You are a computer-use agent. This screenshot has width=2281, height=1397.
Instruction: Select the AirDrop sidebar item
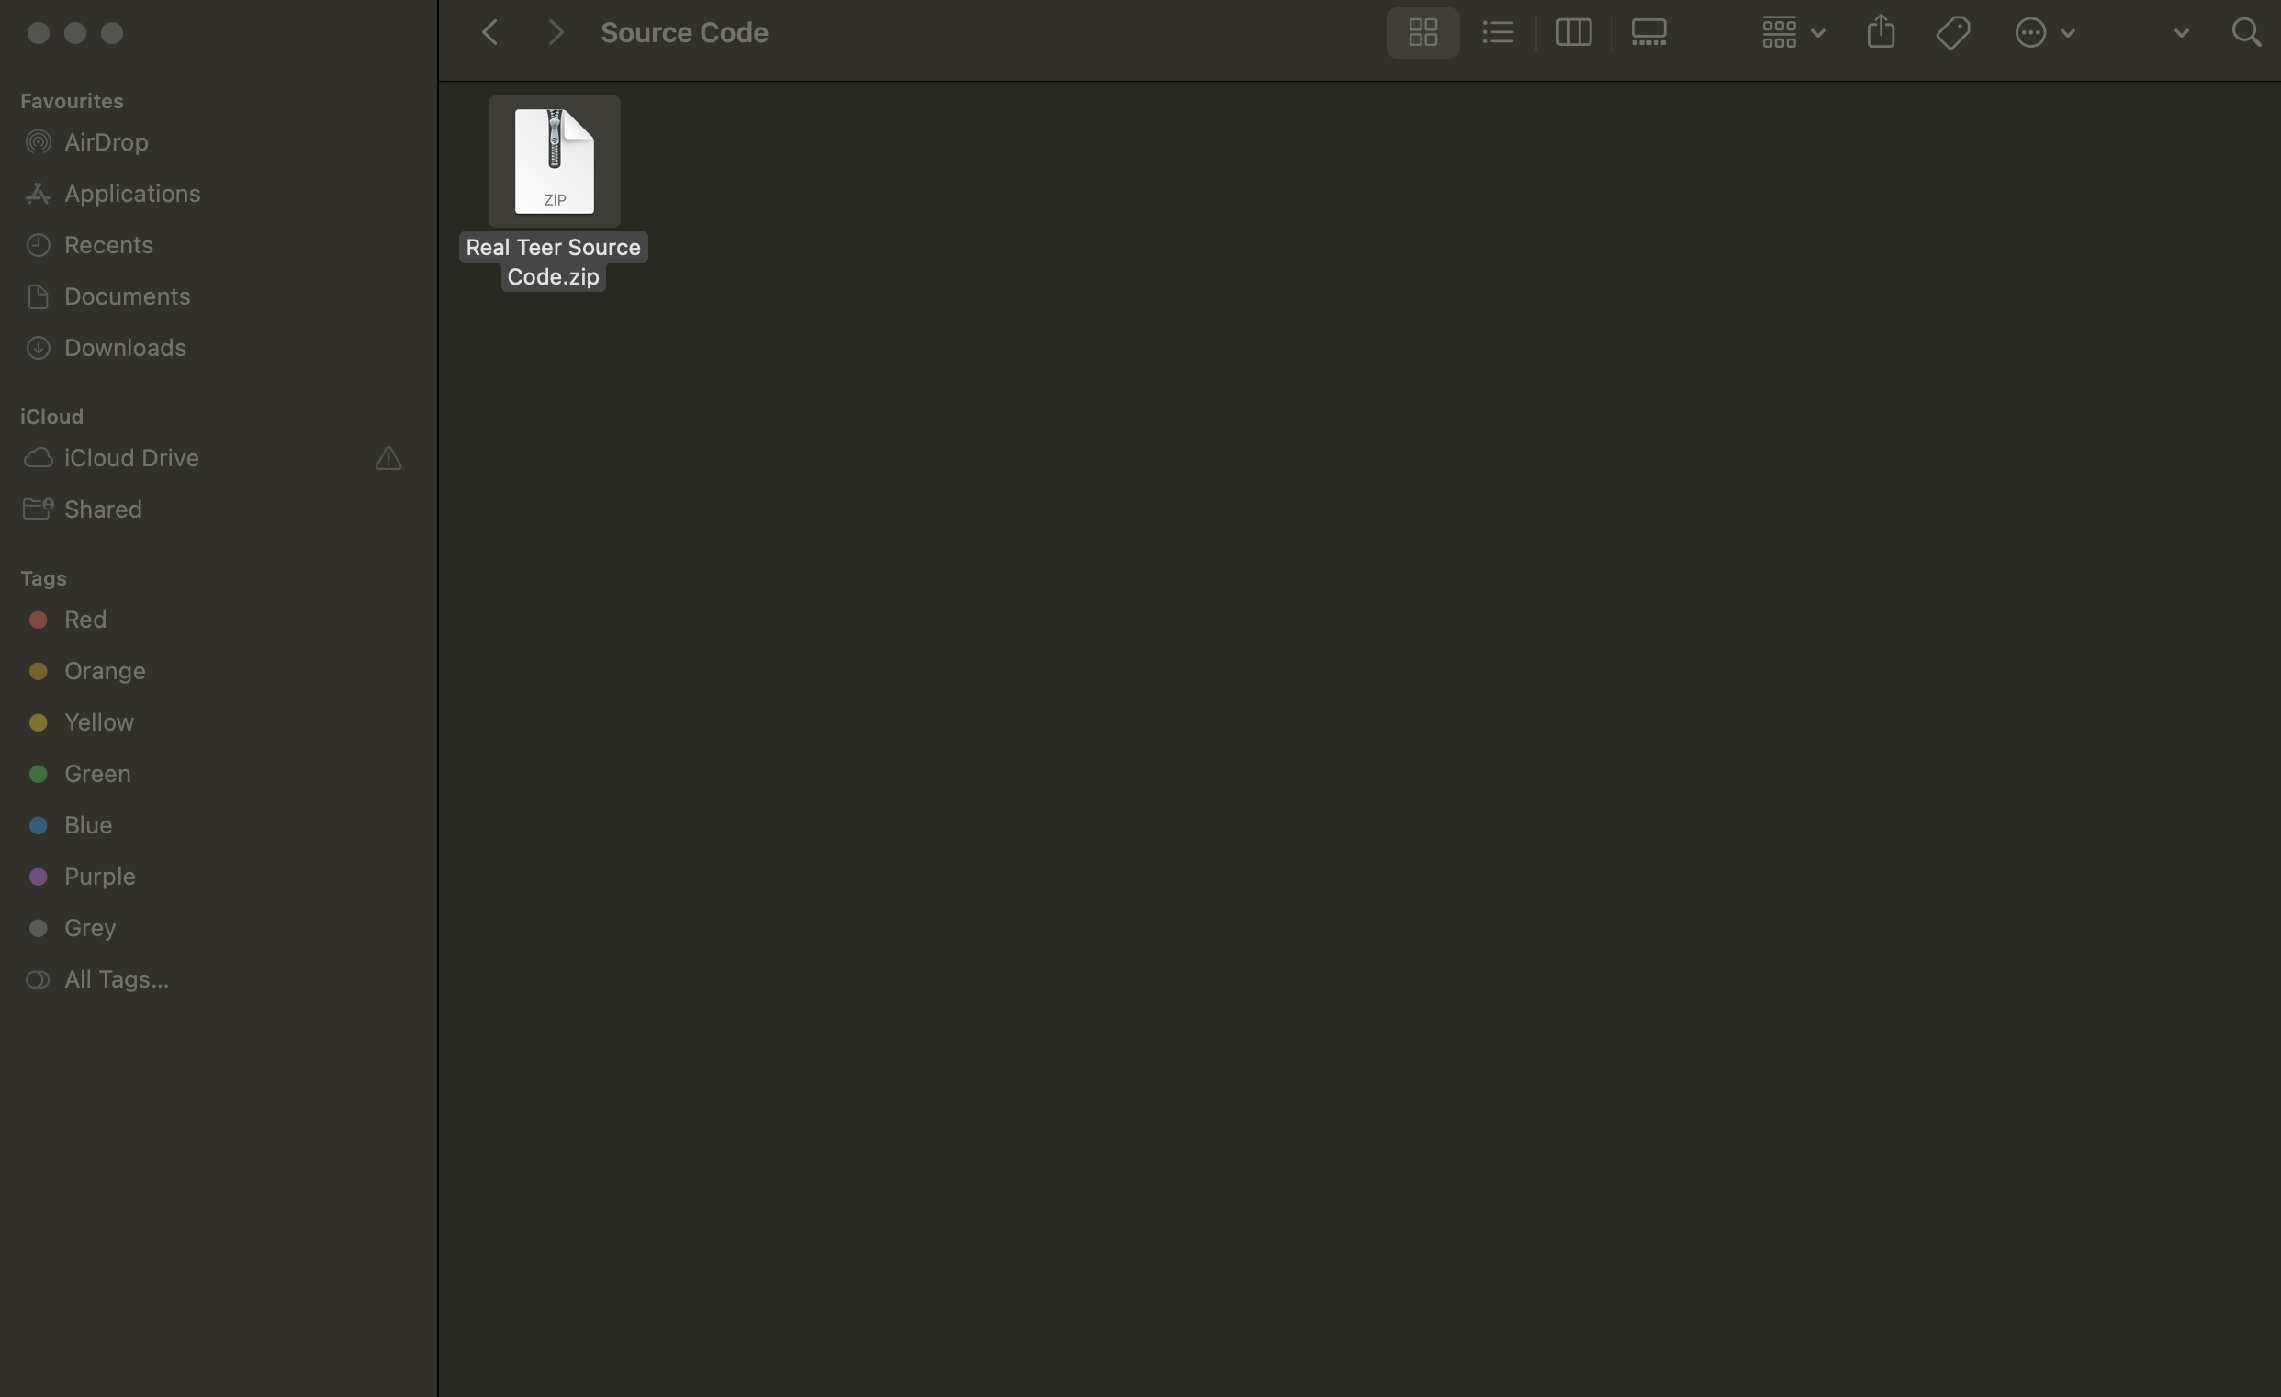pos(106,140)
